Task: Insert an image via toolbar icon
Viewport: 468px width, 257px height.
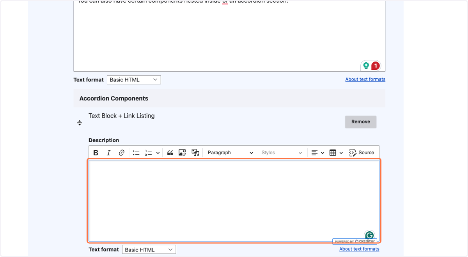Action: point(182,153)
